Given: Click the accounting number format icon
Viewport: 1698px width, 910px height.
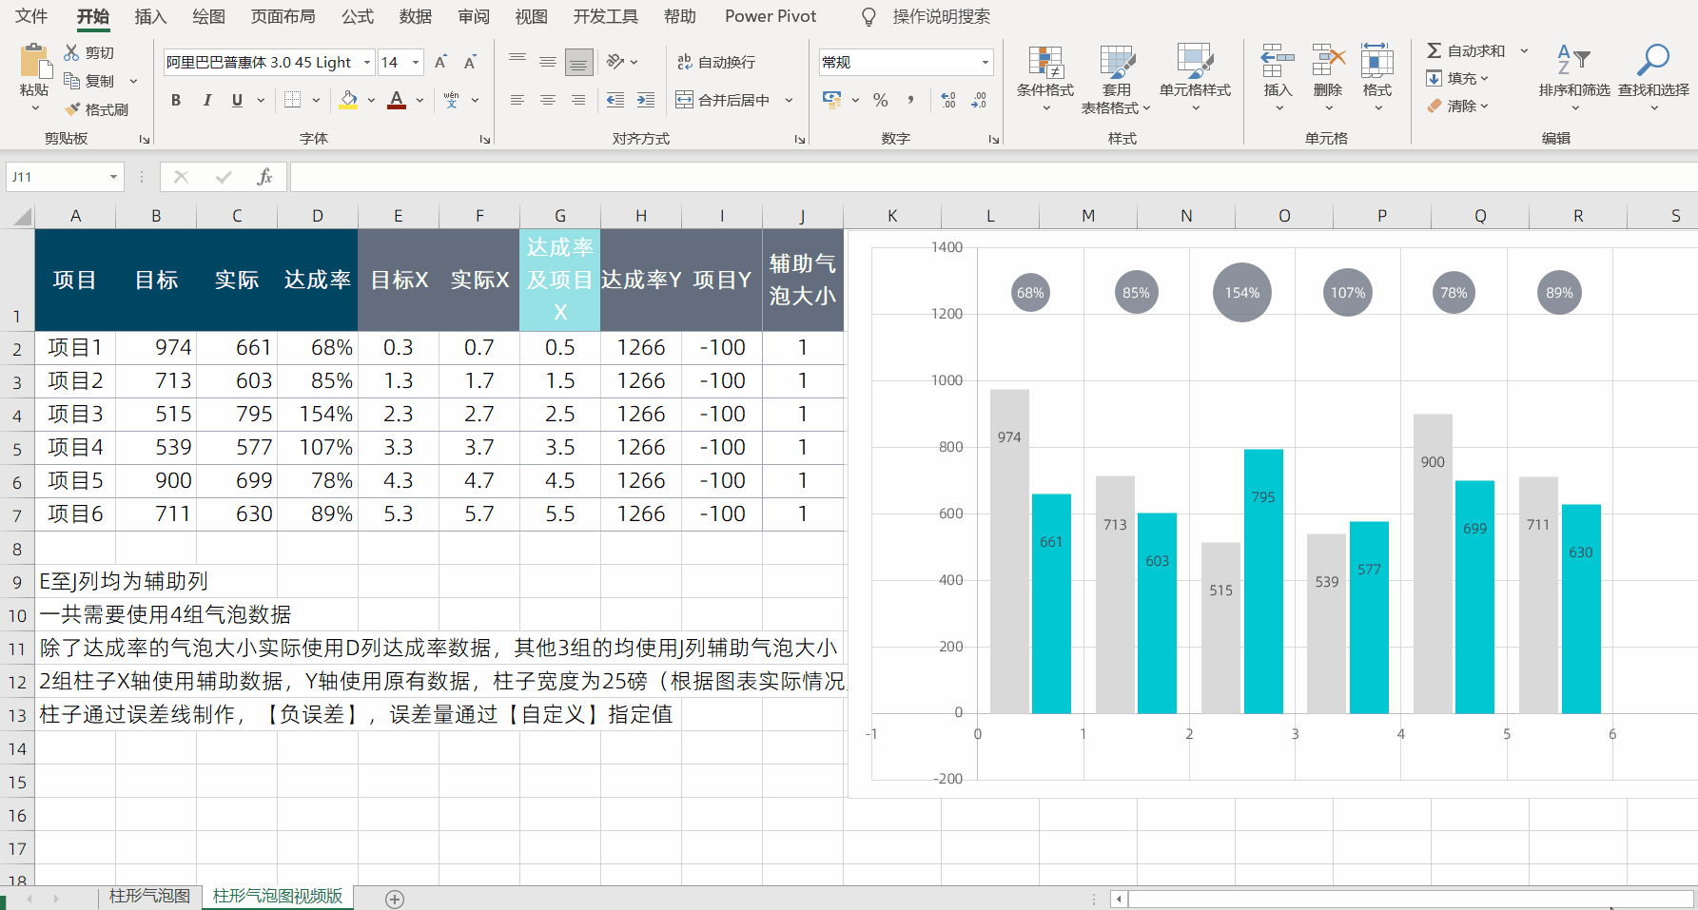Looking at the screenshot, I should (832, 100).
